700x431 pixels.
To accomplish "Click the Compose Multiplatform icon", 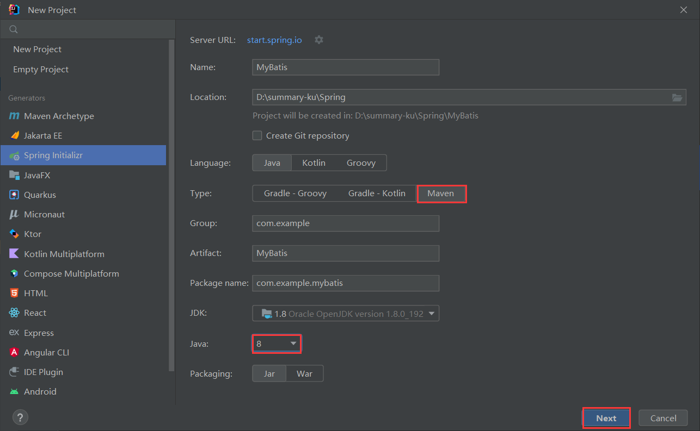I will pyautogui.click(x=14, y=273).
